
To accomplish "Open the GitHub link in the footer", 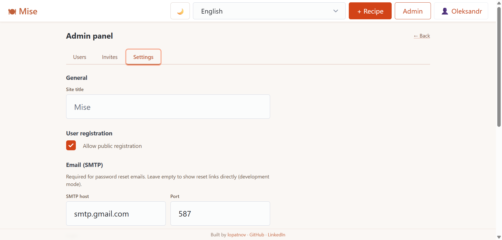I will click(x=256, y=235).
